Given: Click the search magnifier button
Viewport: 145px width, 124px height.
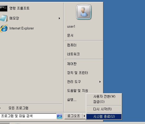Looking at the screenshot, I should point(59,116).
